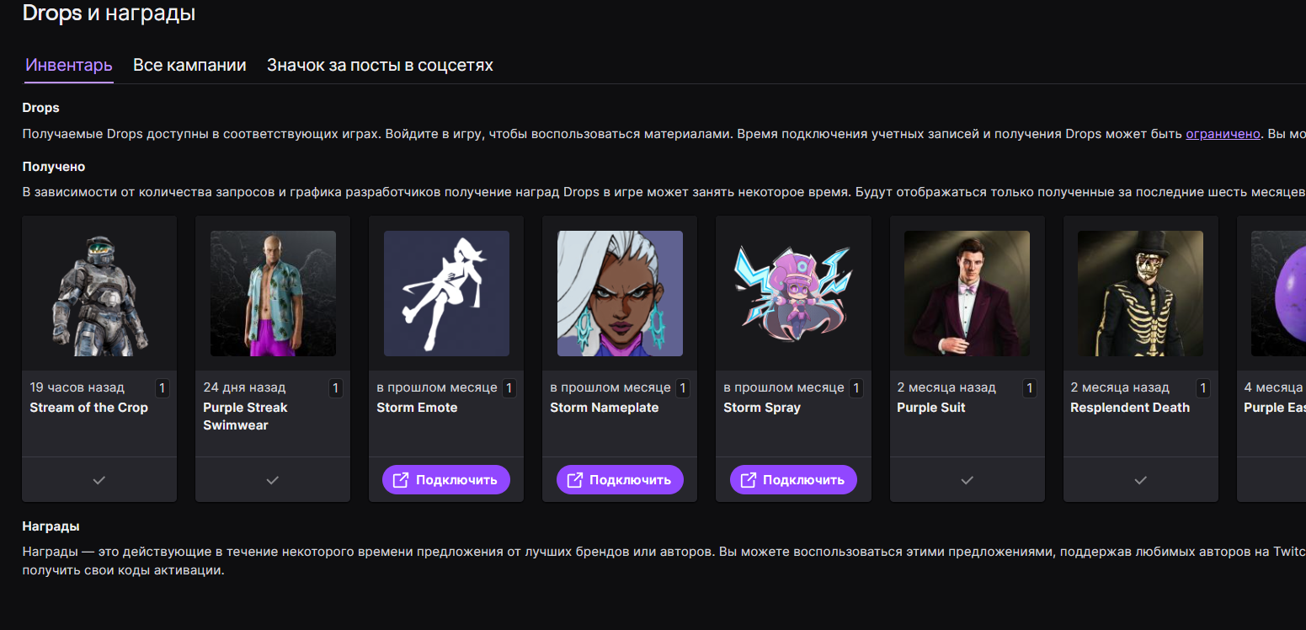Click the 'Purple Streak Swimwear' title
Image resolution: width=1306 pixels, height=630 pixels.
tap(245, 416)
